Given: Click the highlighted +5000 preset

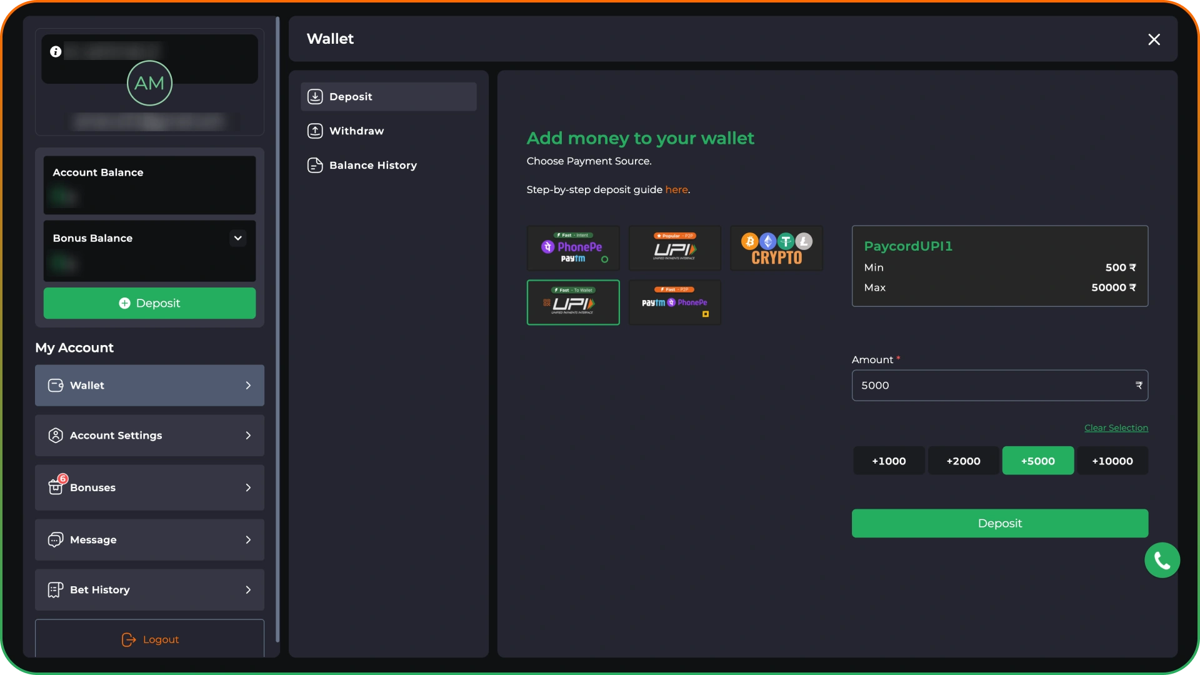Looking at the screenshot, I should click(x=1037, y=461).
